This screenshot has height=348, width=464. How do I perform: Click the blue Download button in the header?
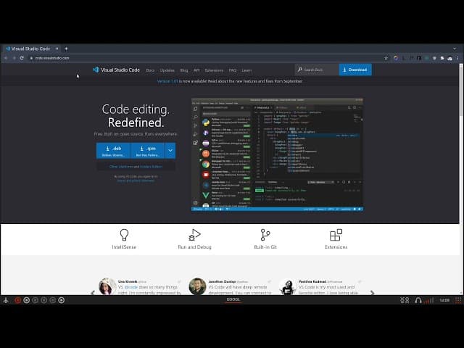(355, 70)
